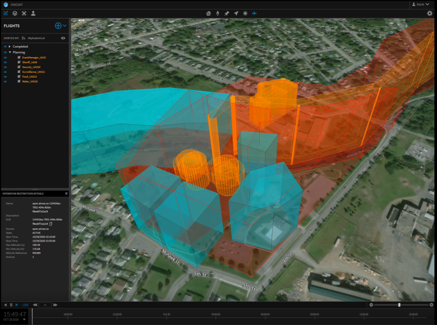The width and height of the screenshot is (437, 325).
Task: Hide the Sheriff_UAS9 flight
Action: [x=5, y=62]
